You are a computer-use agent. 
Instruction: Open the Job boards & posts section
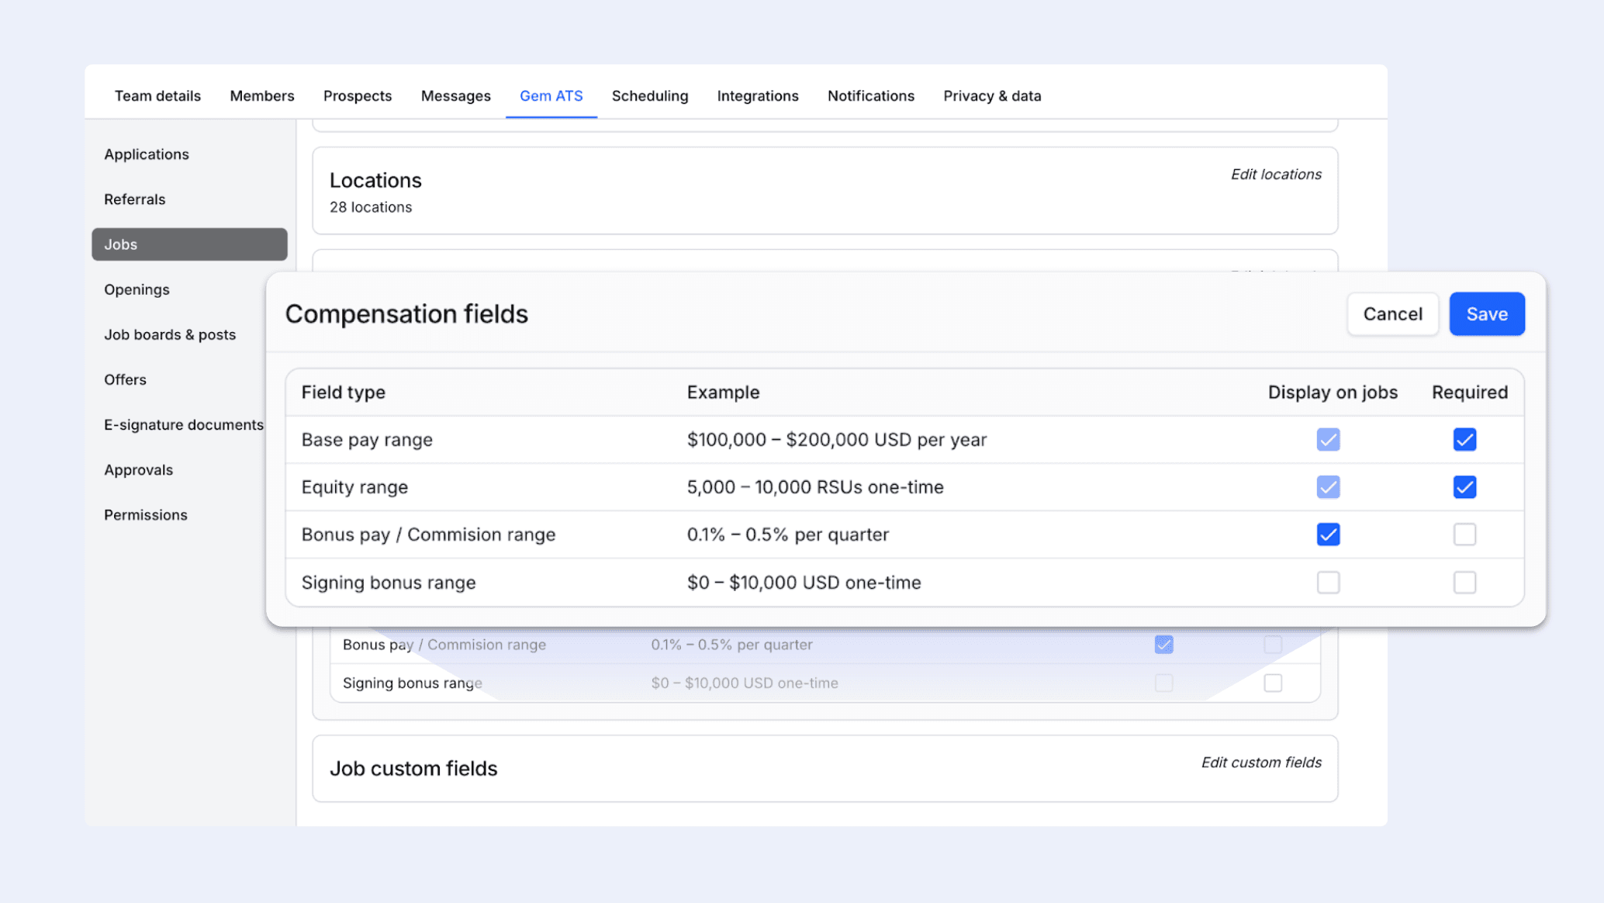(170, 334)
